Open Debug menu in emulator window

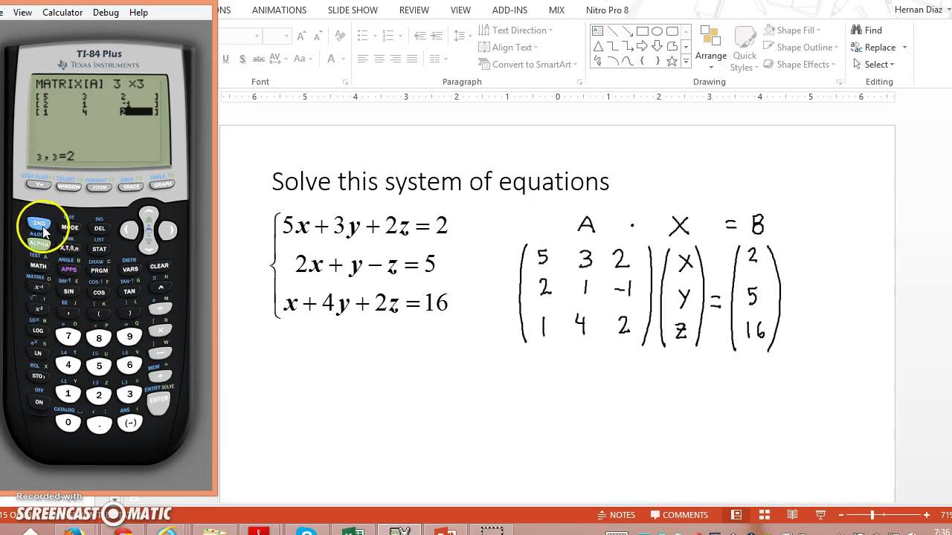point(106,13)
